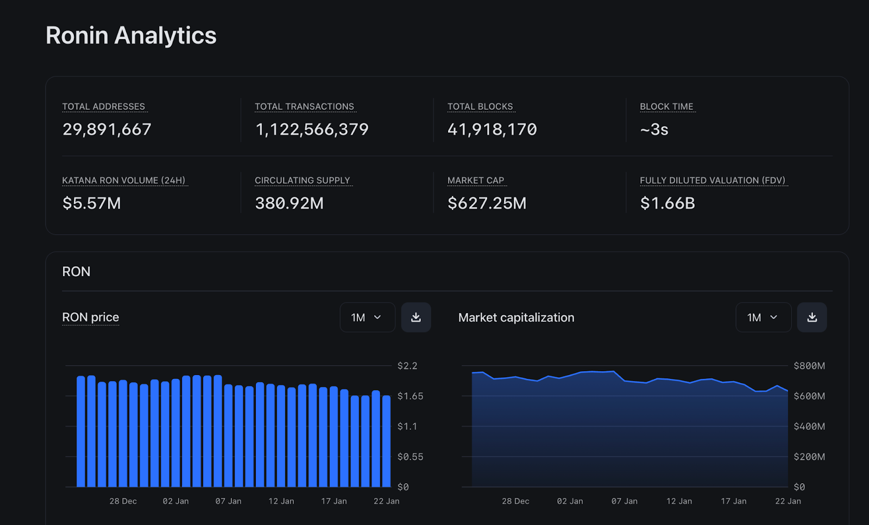Click the Total Blocks label

tap(480, 107)
